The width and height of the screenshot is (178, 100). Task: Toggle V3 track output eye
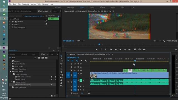tap(81, 67)
